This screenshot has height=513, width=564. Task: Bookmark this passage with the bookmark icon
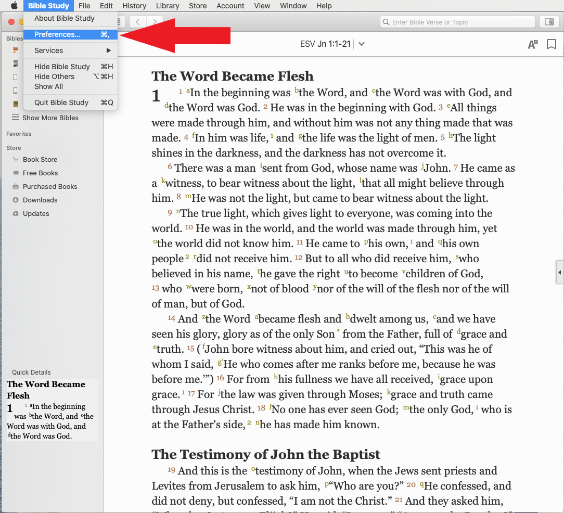(551, 45)
